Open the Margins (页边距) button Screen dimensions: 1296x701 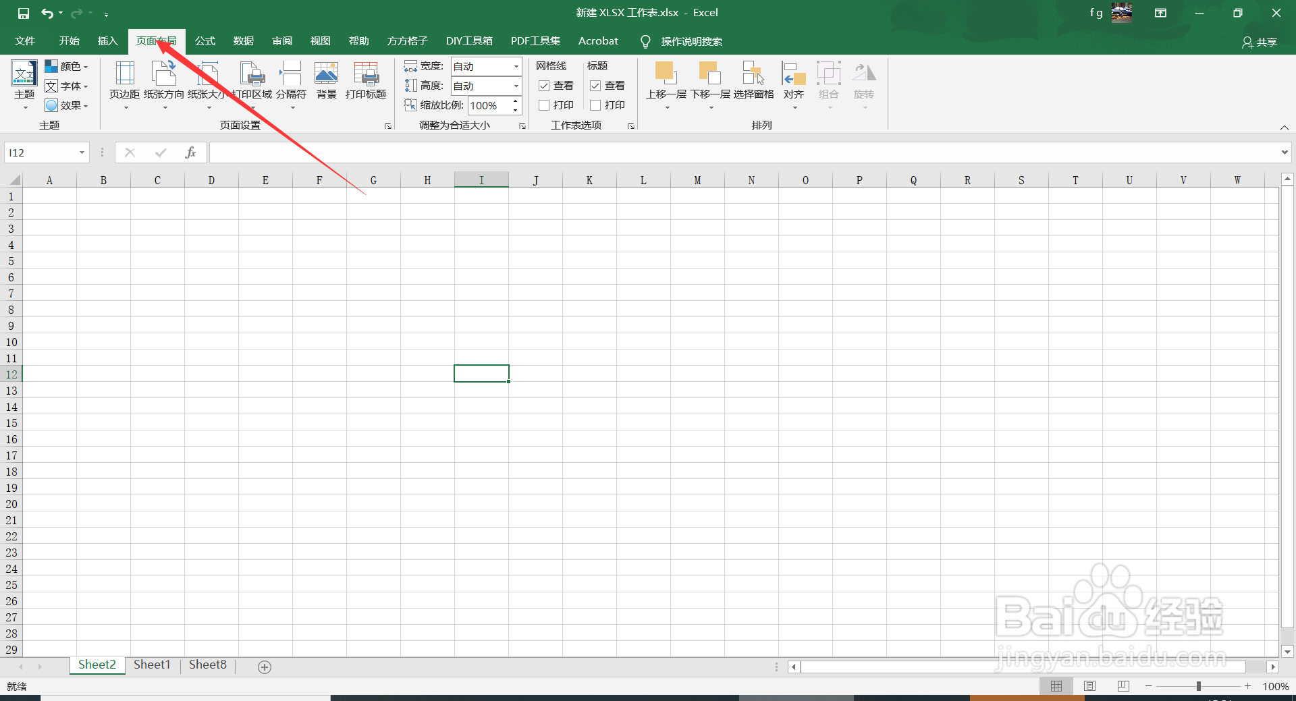point(125,85)
